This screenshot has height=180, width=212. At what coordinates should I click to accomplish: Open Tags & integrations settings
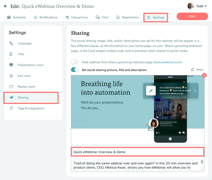click(31, 108)
